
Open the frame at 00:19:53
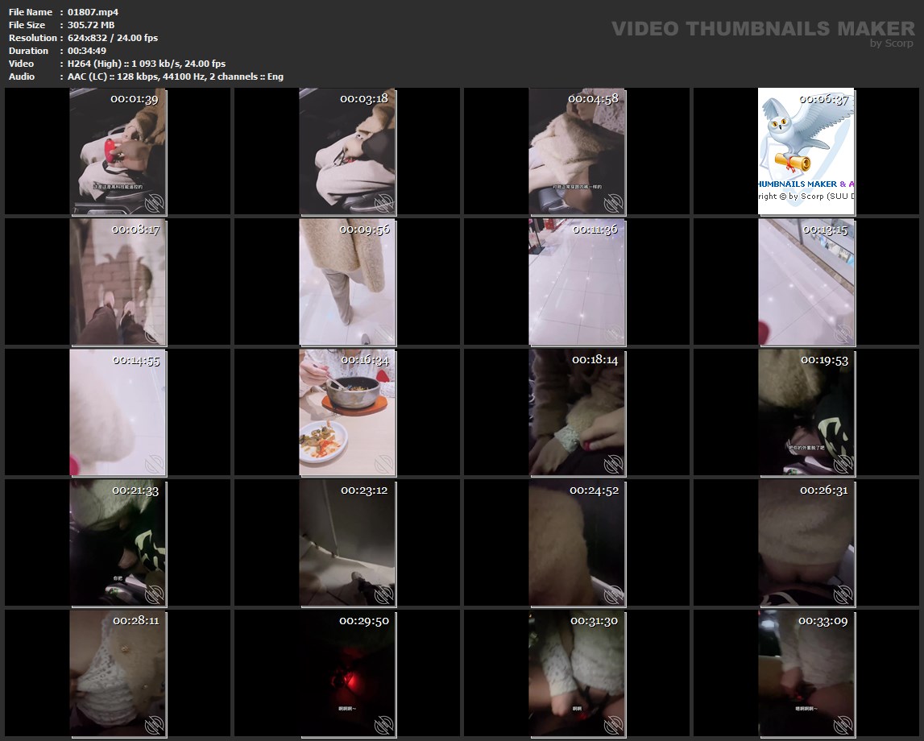pos(806,413)
